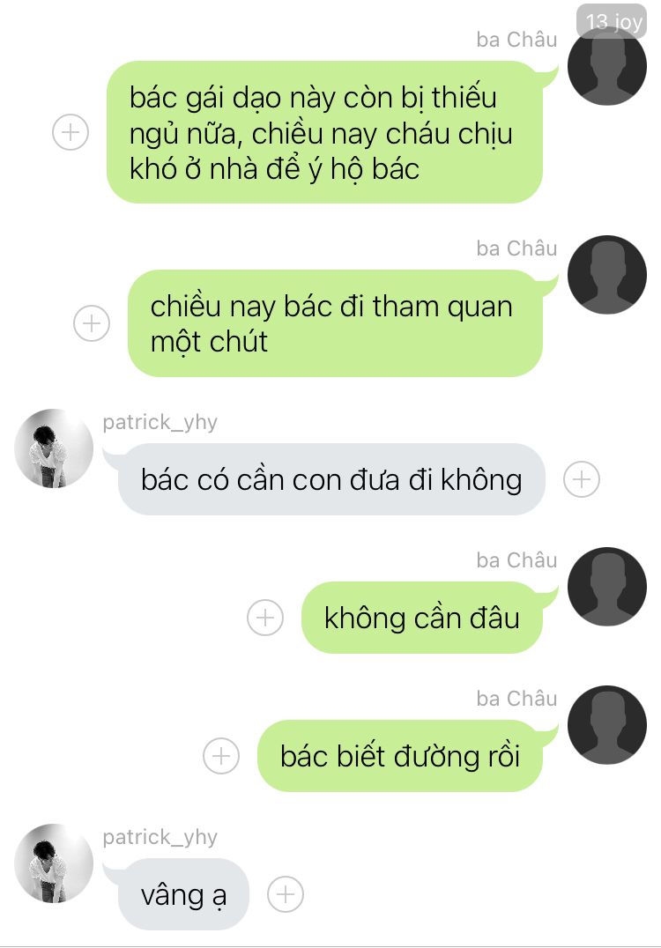Click plus icon beside 'bác biết đường rồi'
This screenshot has width=661, height=948.
pyautogui.click(x=220, y=756)
